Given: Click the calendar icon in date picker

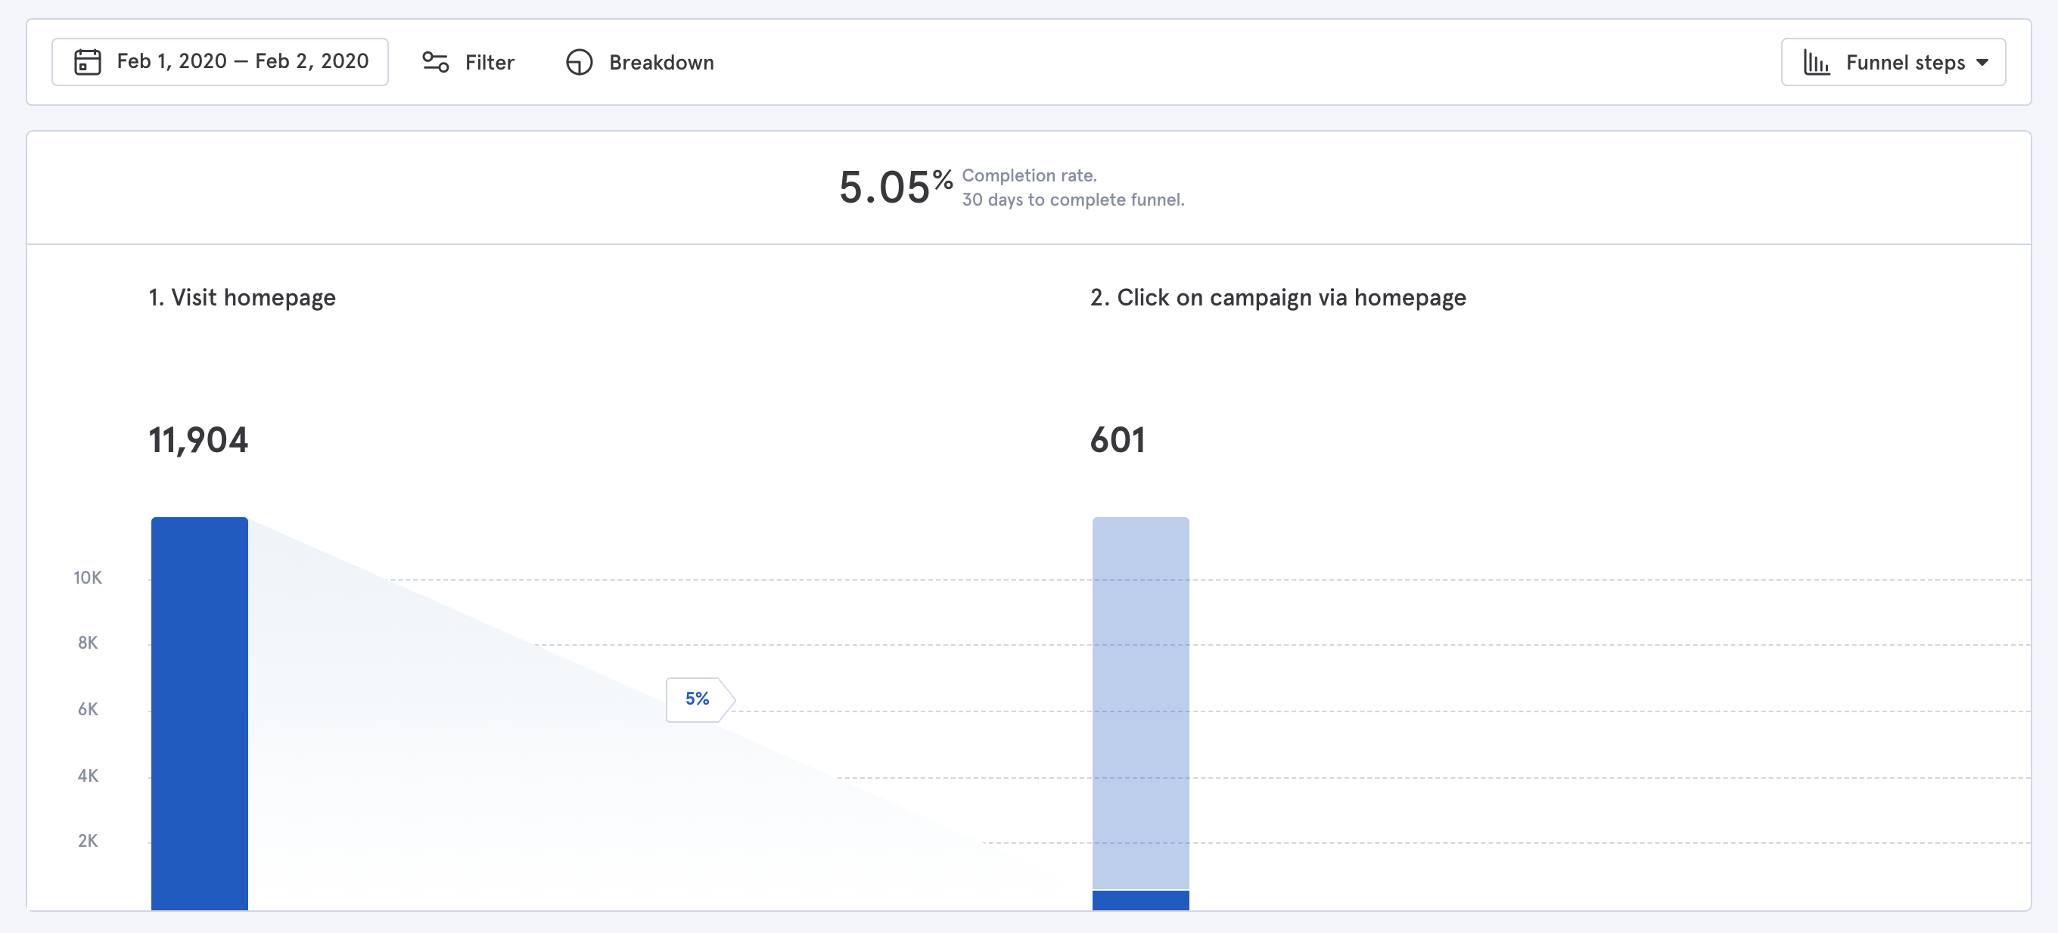Looking at the screenshot, I should 87,61.
